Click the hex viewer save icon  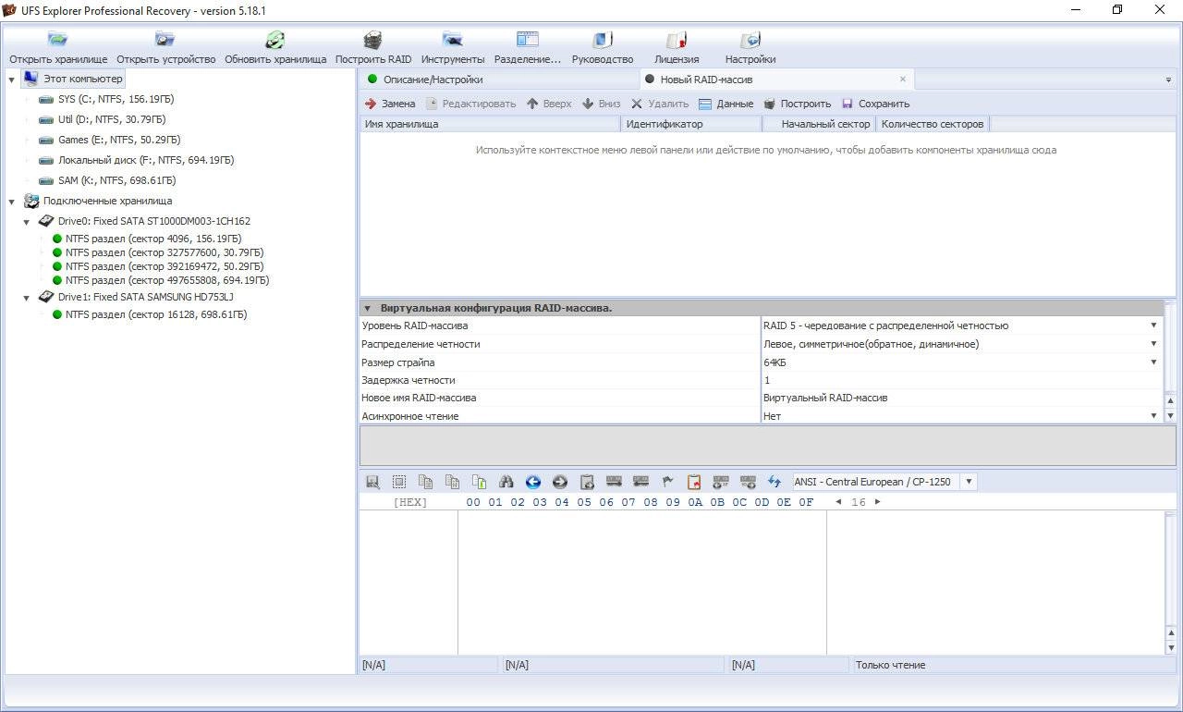click(x=372, y=482)
